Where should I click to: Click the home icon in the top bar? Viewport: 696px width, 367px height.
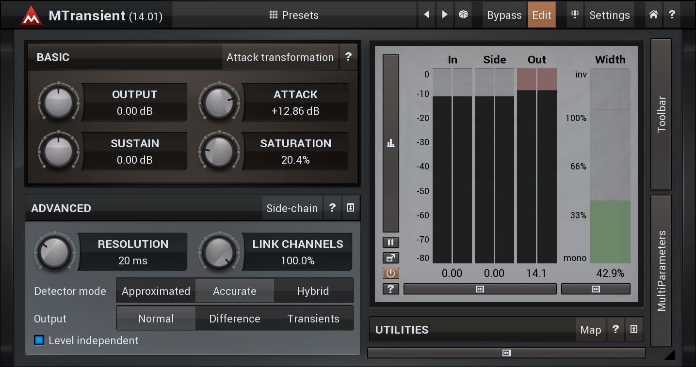coord(653,15)
